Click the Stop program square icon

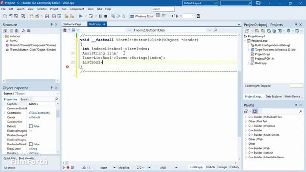click(106, 16)
